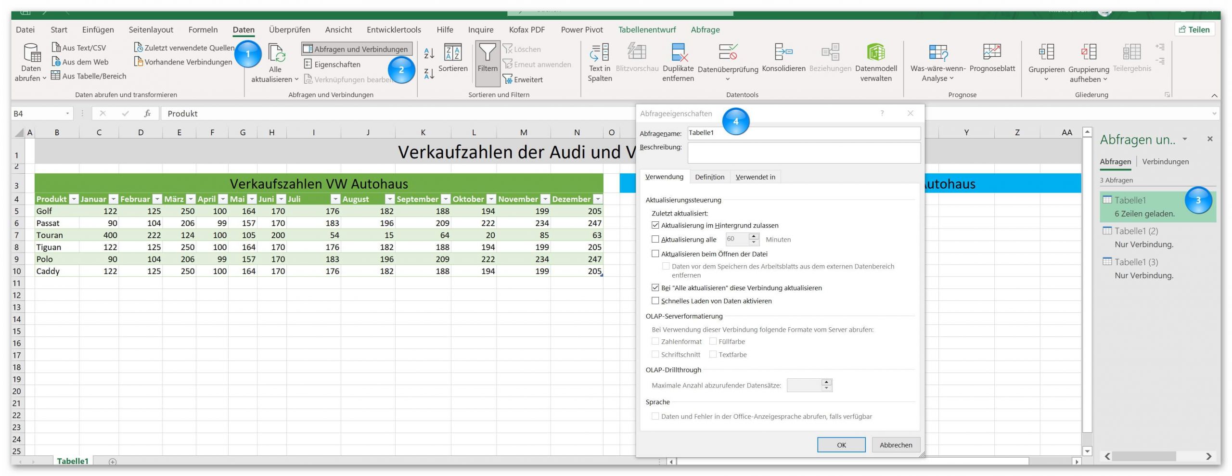Open Eigenschaften in the ribbon
This screenshot has height=476, width=1232.
point(332,64)
